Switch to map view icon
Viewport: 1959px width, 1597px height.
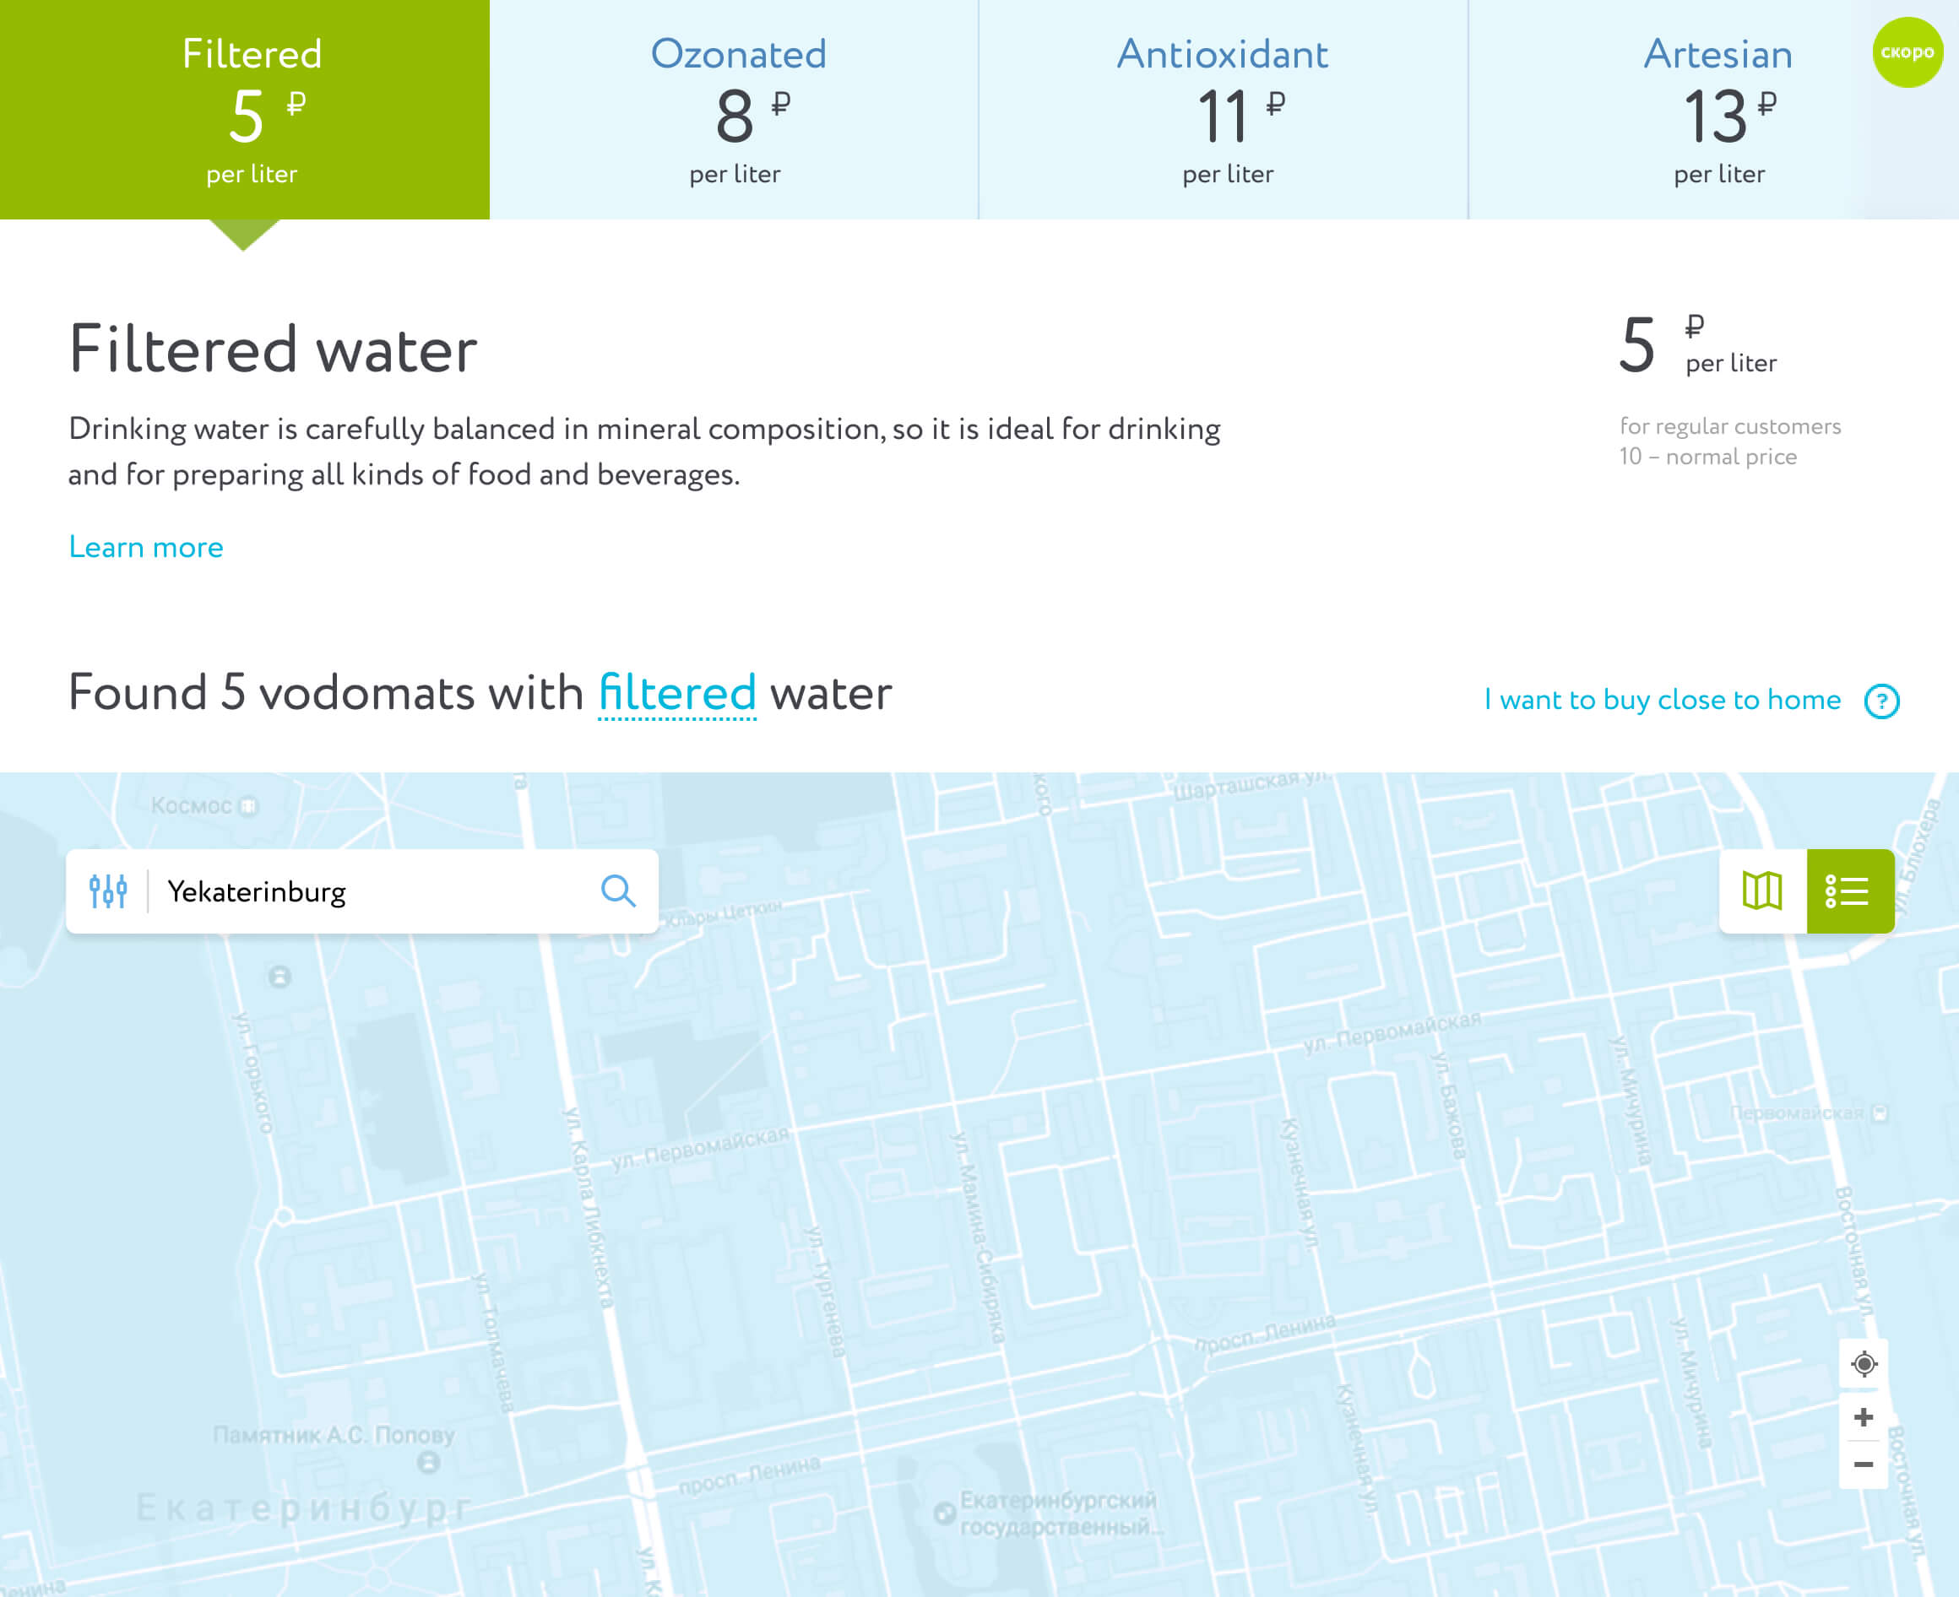[1762, 891]
